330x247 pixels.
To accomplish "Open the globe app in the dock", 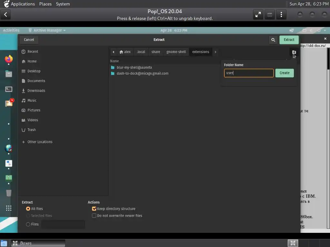I will 9,148.
